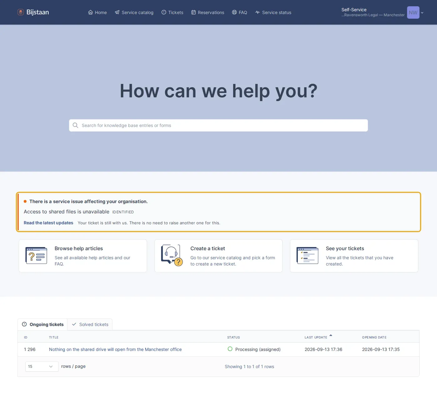Image resolution: width=437 pixels, height=399 pixels.
Task: Switch to the Solved tickets tab
Action: 90,324
